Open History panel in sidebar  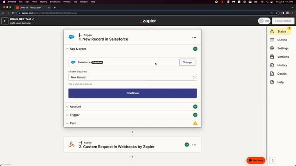click(278, 65)
